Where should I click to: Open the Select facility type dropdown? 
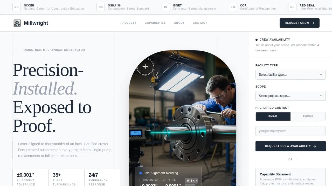(290, 75)
